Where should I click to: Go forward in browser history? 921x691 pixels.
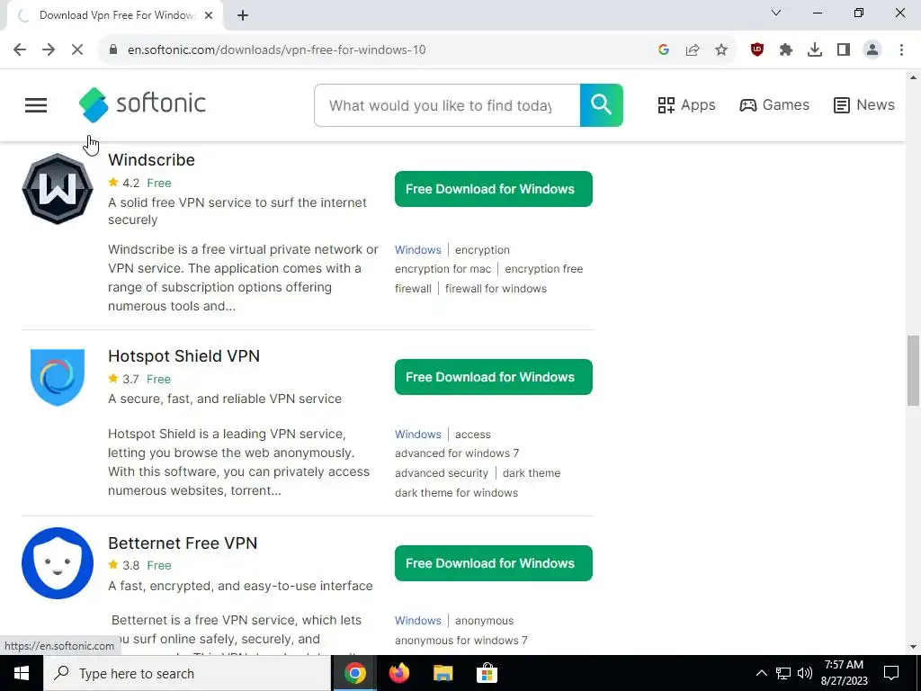[x=49, y=50]
